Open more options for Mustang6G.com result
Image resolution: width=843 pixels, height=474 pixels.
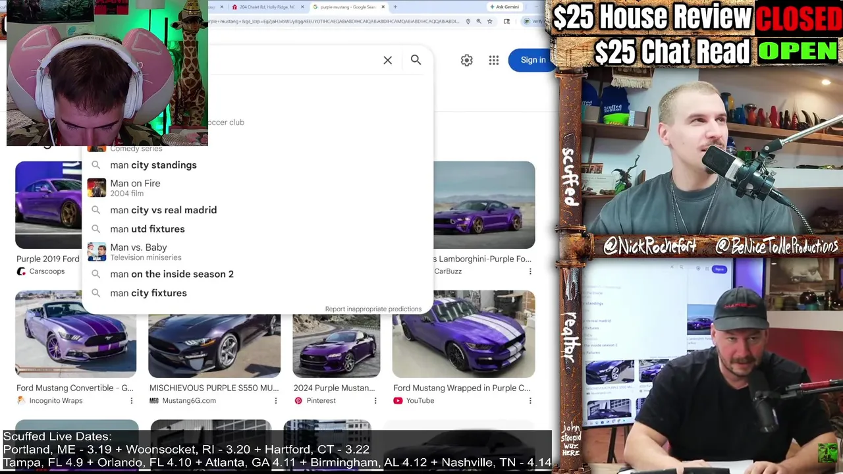tap(275, 400)
